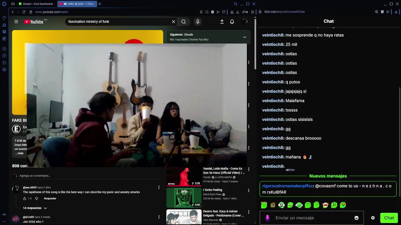This screenshot has width=401, height=225.
Task: Open Kick chat settings gear
Action: (373, 218)
